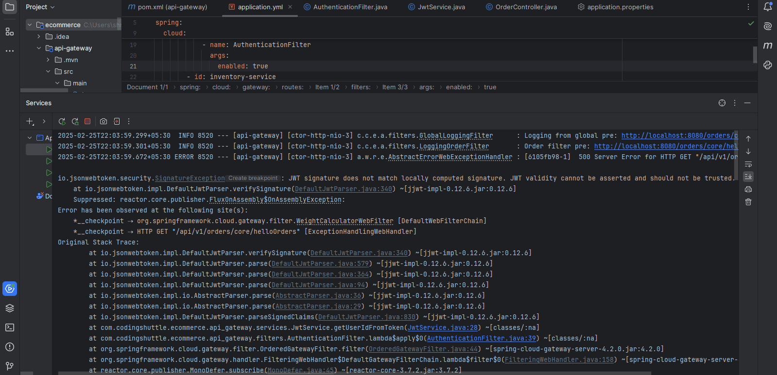Open AuthenticationFilter.java:39 stack trace link
This screenshot has width=777, height=375.
click(x=482, y=339)
